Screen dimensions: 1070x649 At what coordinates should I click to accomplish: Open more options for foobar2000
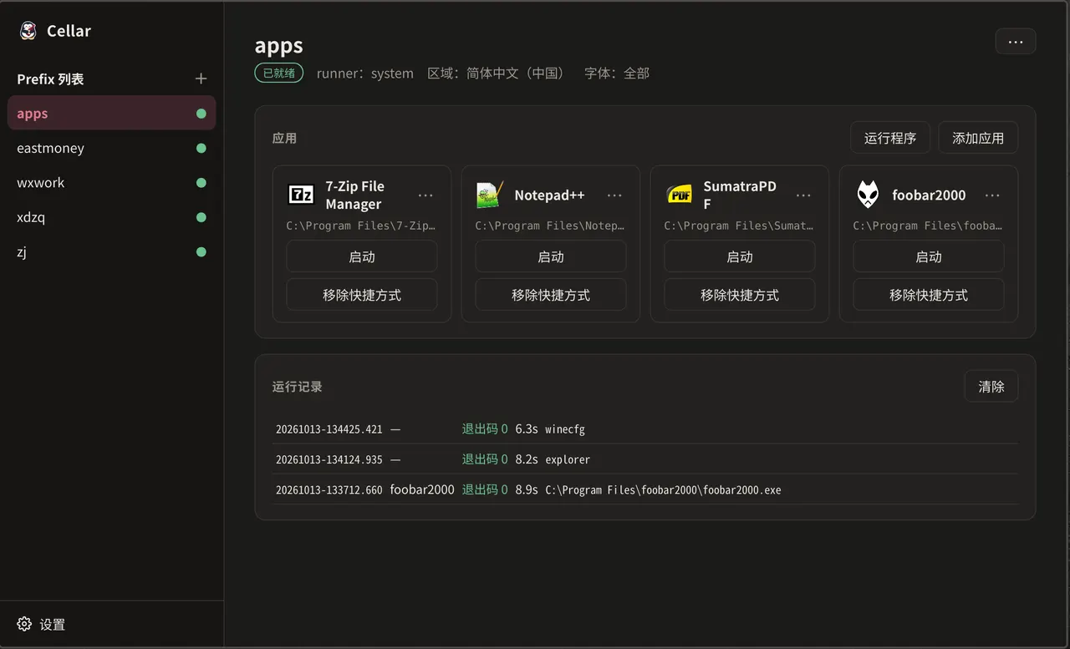(992, 195)
